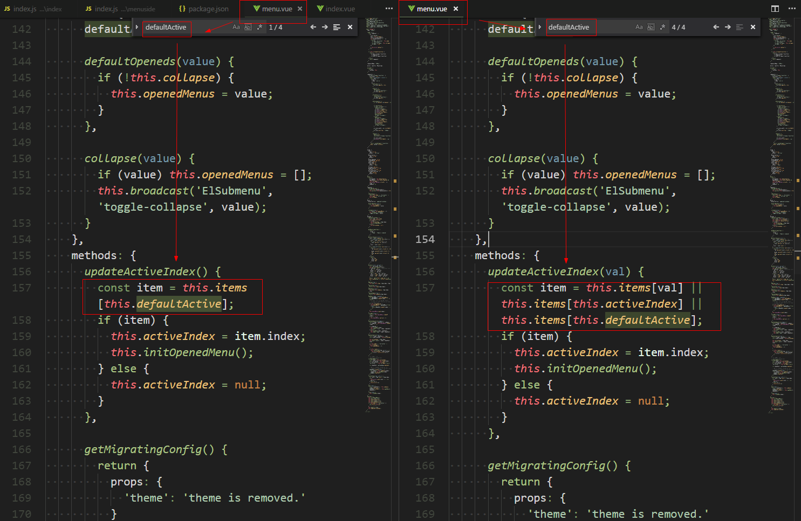Open more actions menu for left editor group

click(x=389, y=9)
